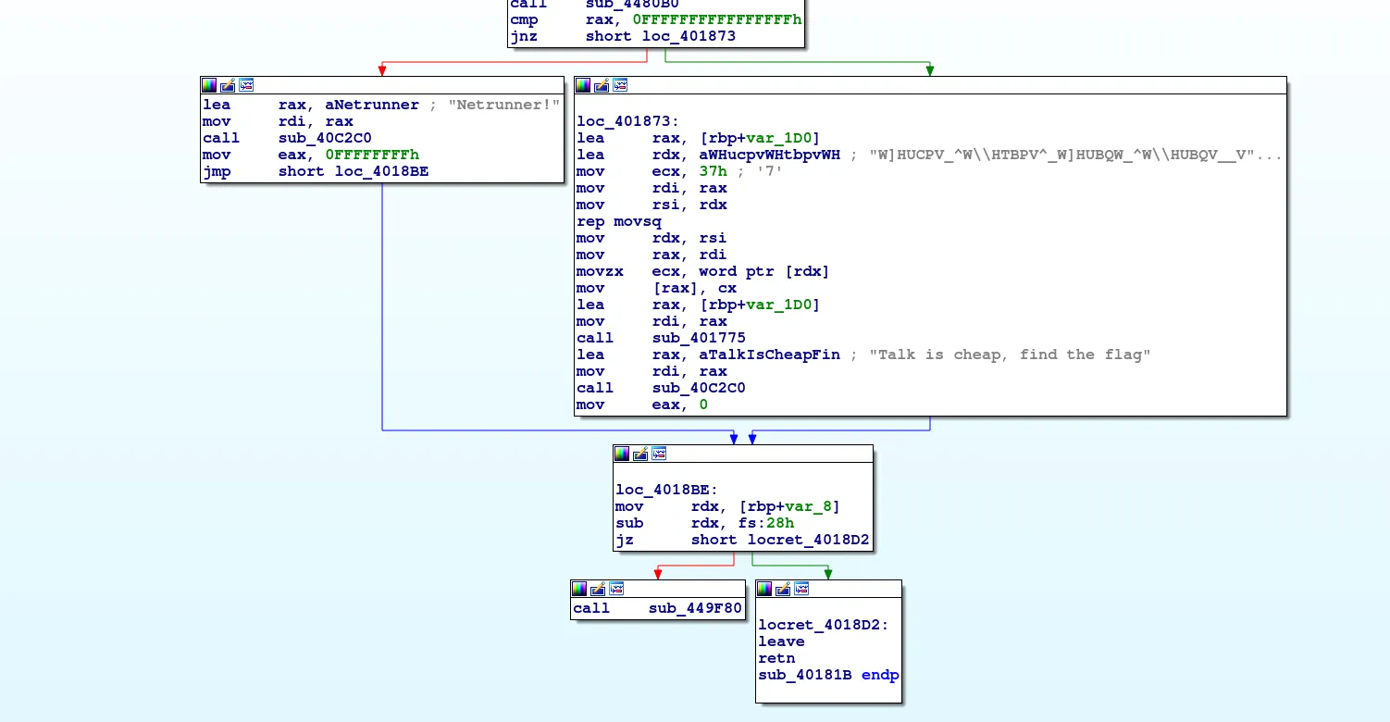Click the 'movzx ecx, word ptr [rdx]' line

(703, 271)
